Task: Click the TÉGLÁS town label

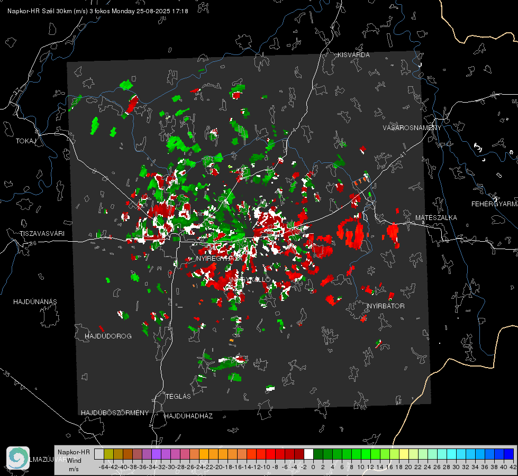Action: pos(178,397)
